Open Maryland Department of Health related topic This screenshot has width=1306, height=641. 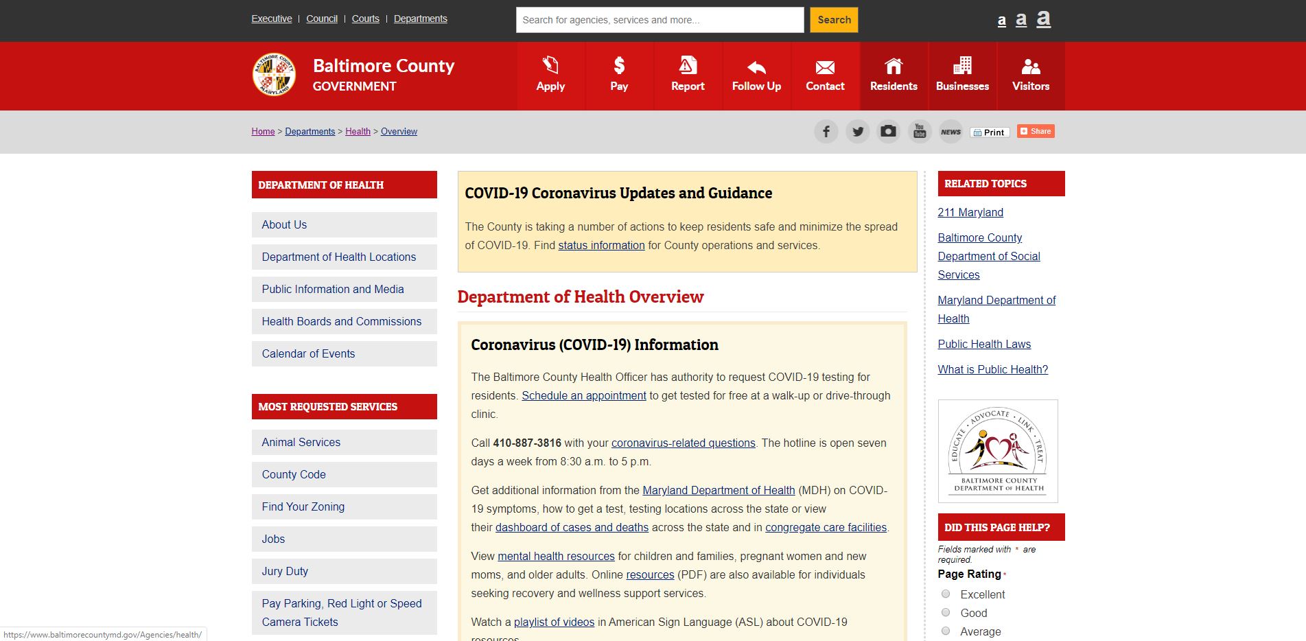(996, 309)
